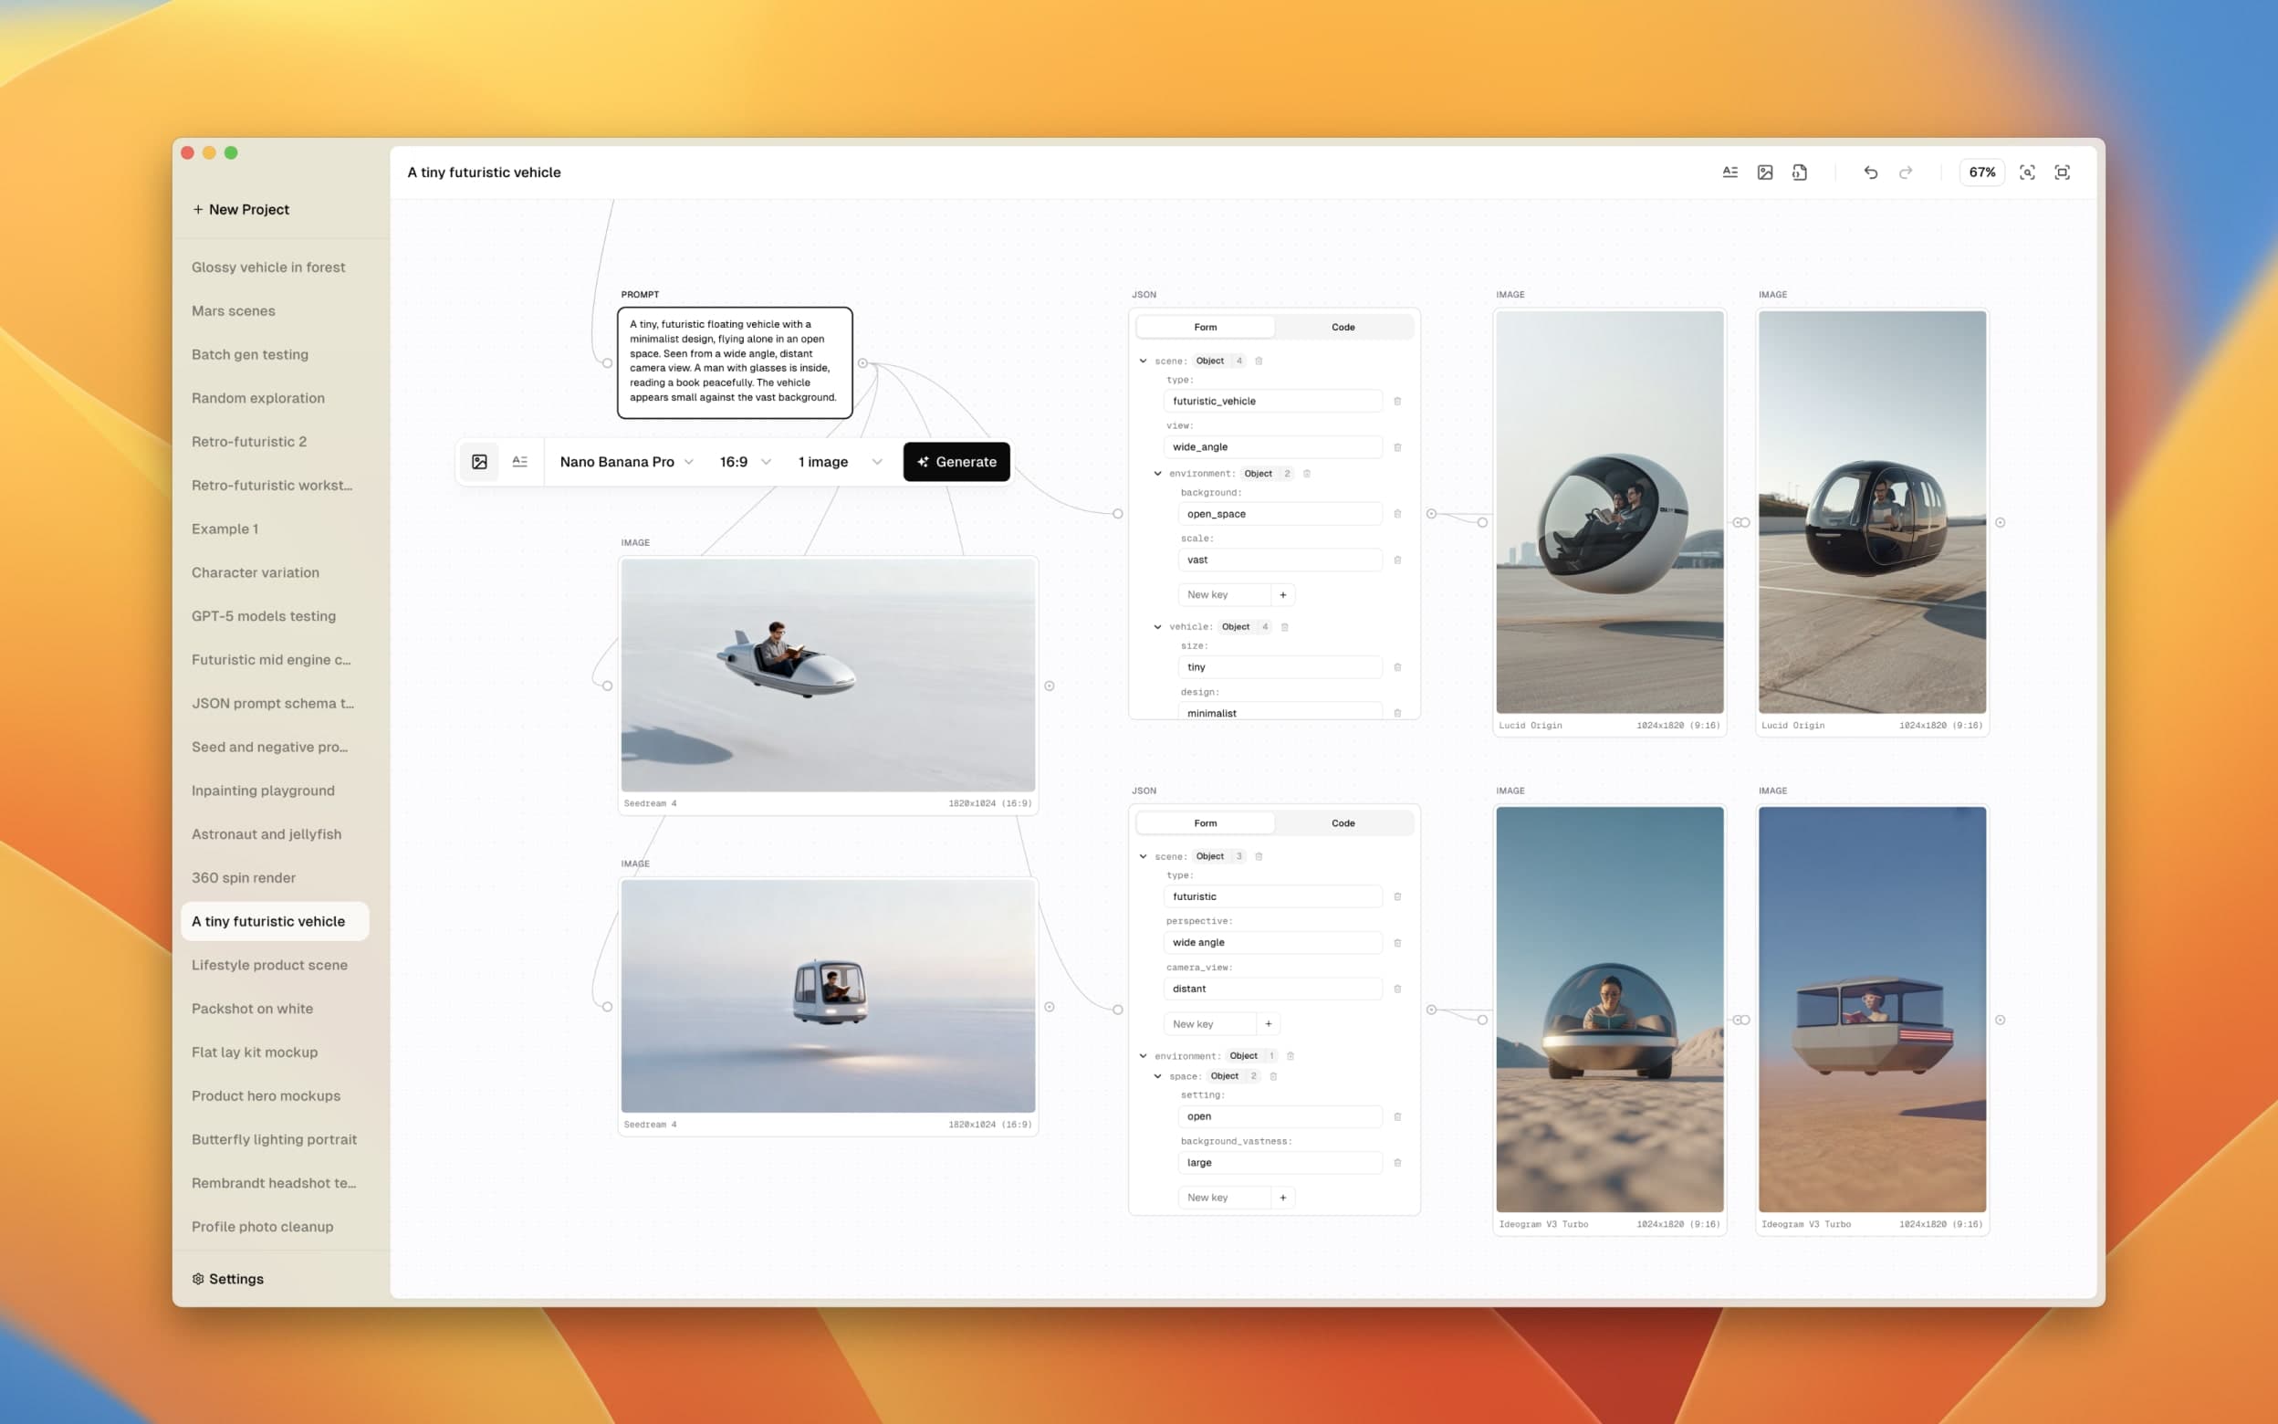Switch the generation bar to text prompt mode
The image size is (2278, 1424).
tap(519, 462)
